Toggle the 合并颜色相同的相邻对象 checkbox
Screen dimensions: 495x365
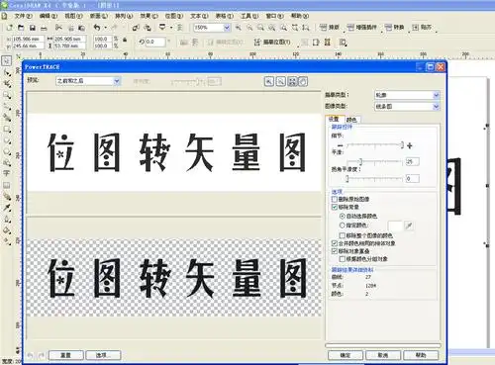(335, 243)
